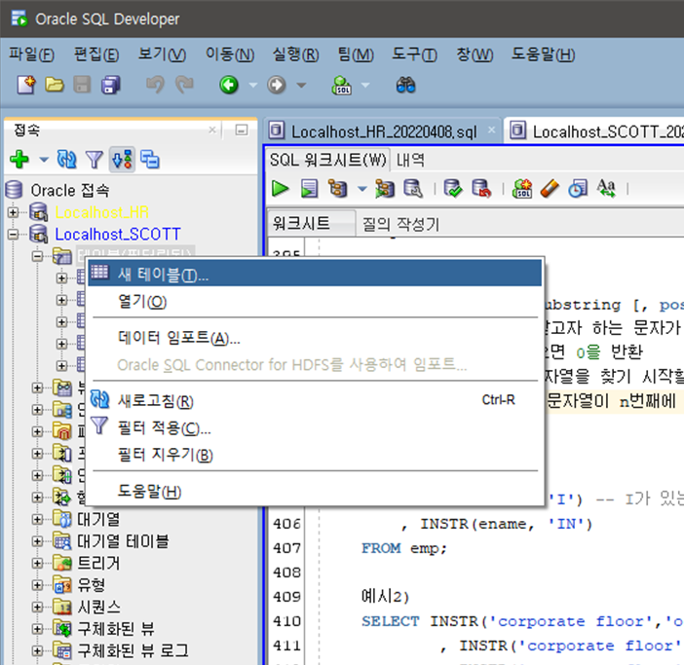Switch to the 내역 tab
Viewport: 684px width, 665px height.
[x=410, y=160]
